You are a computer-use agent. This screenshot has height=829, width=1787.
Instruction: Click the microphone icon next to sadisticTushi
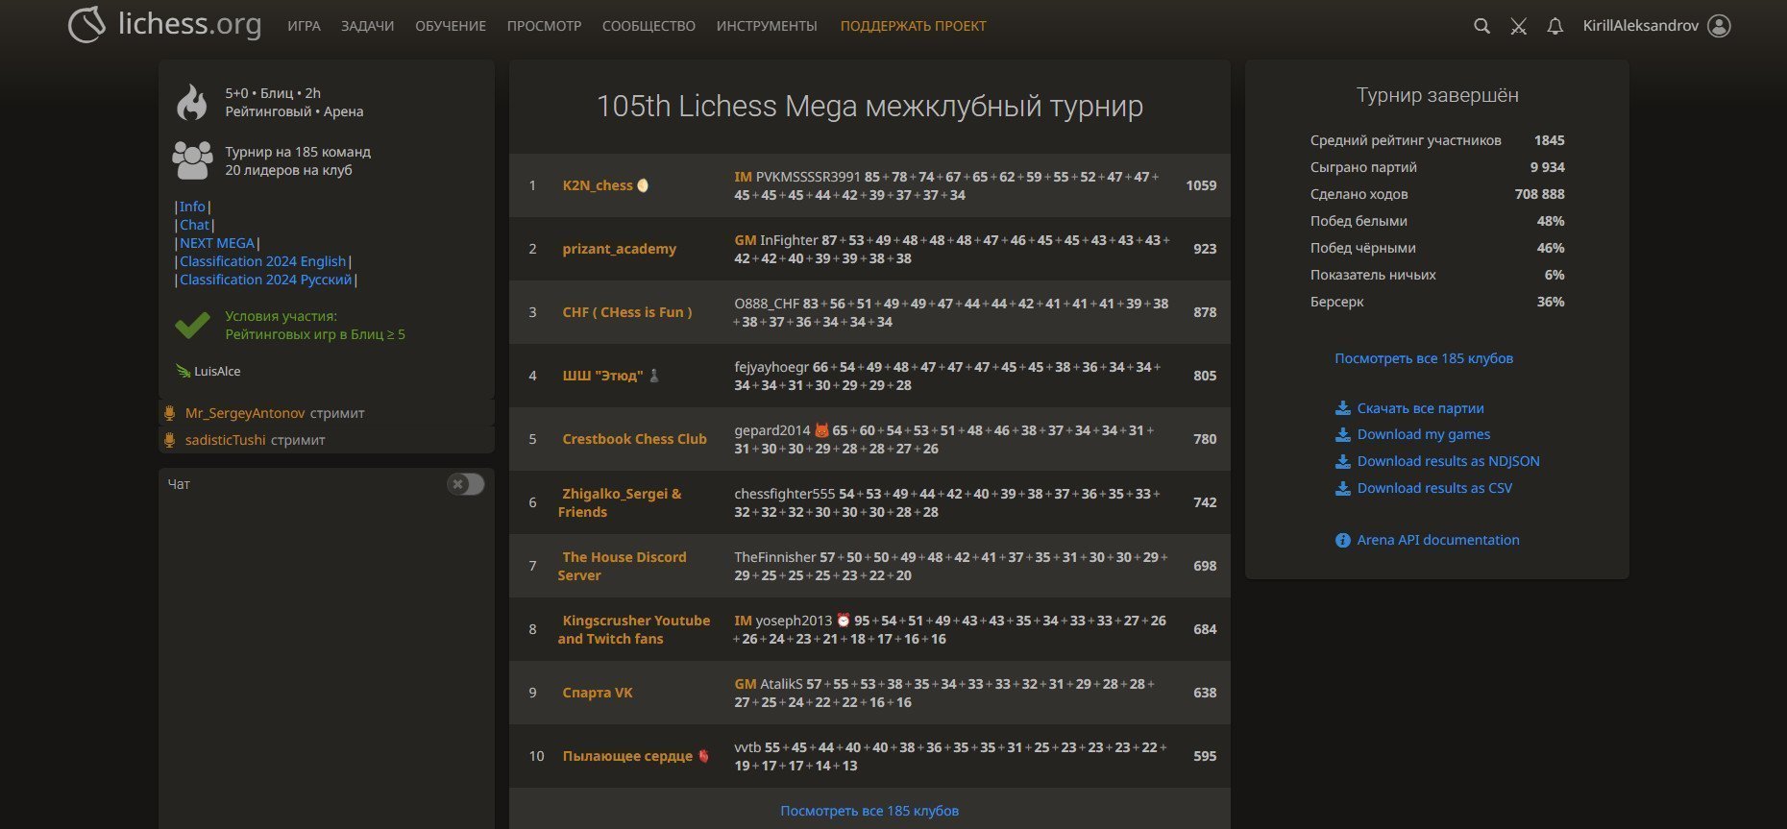coord(170,440)
